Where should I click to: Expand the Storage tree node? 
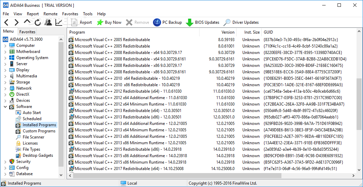coord(5,82)
